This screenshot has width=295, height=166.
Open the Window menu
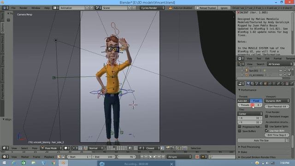[x=36, y=8]
